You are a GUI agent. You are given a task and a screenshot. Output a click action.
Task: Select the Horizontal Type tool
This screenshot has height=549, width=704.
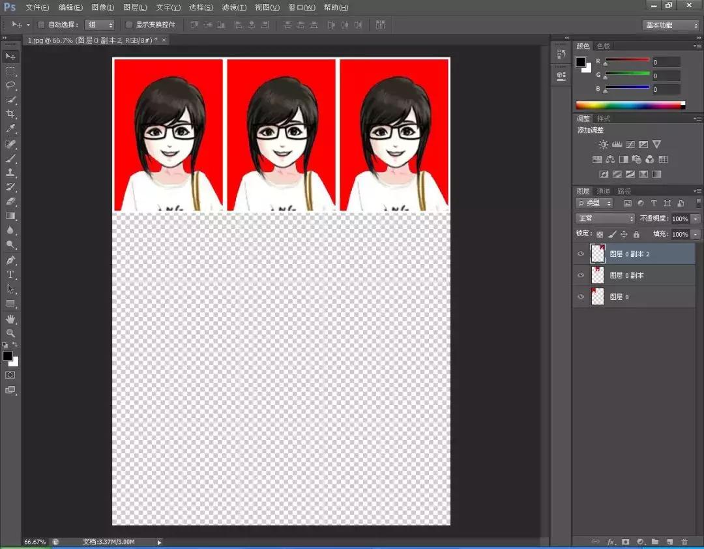(x=10, y=274)
